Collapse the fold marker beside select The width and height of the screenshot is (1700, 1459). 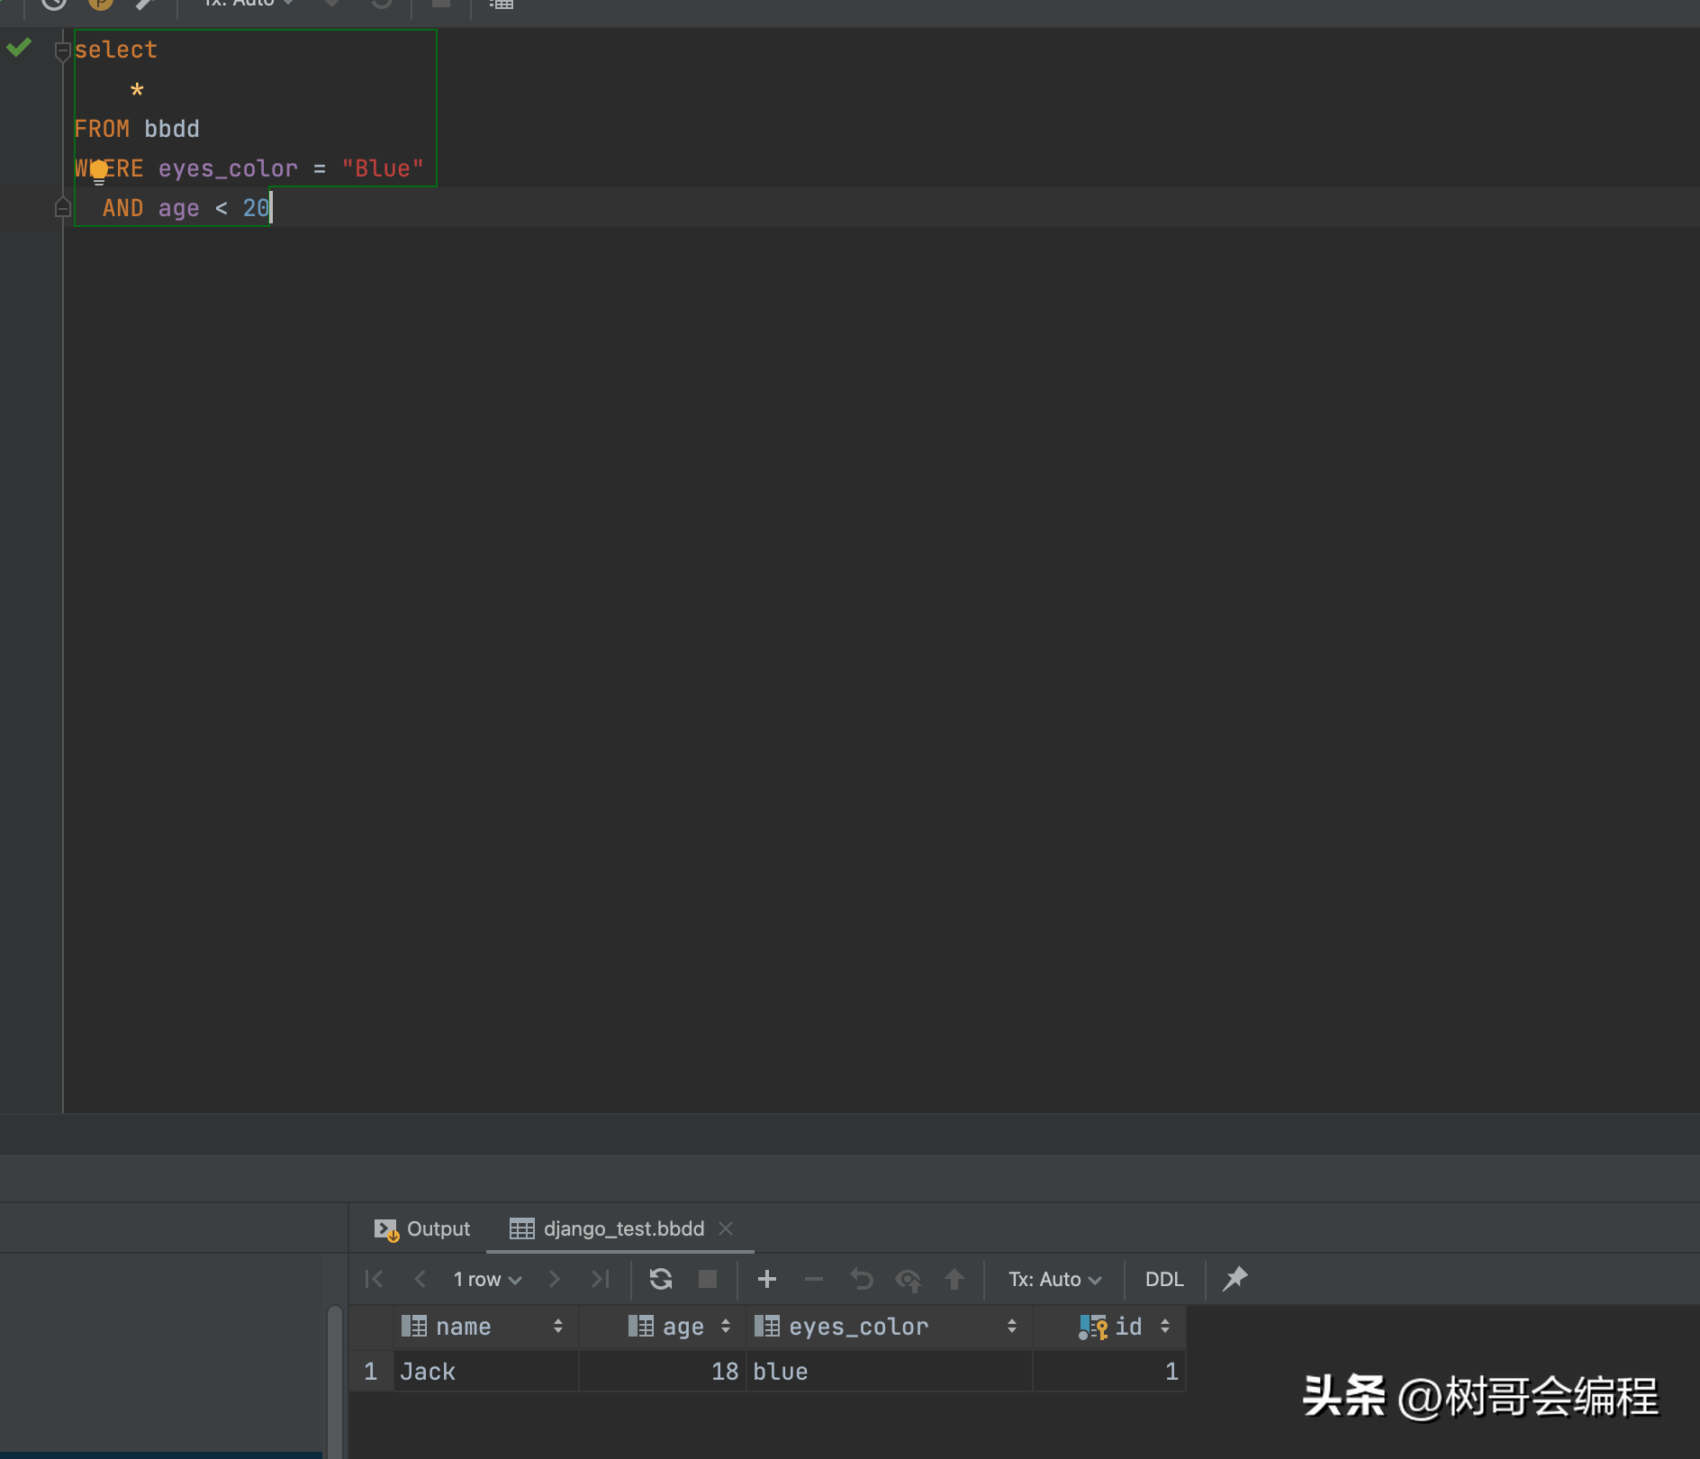click(62, 50)
